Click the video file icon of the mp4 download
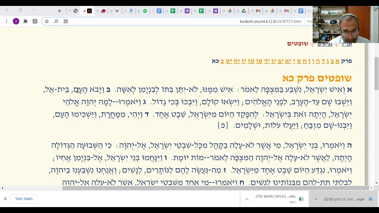Viewport: 379px width, 213px height. 370,199
